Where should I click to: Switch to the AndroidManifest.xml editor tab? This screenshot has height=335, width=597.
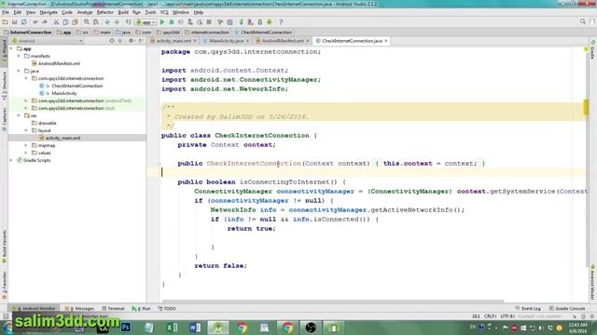[283, 41]
